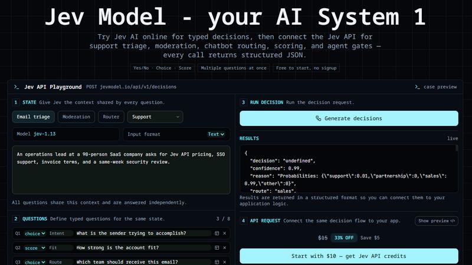The image size is (472, 265).
Task: Open the Q3 choice type dropdown
Action: click(35, 262)
